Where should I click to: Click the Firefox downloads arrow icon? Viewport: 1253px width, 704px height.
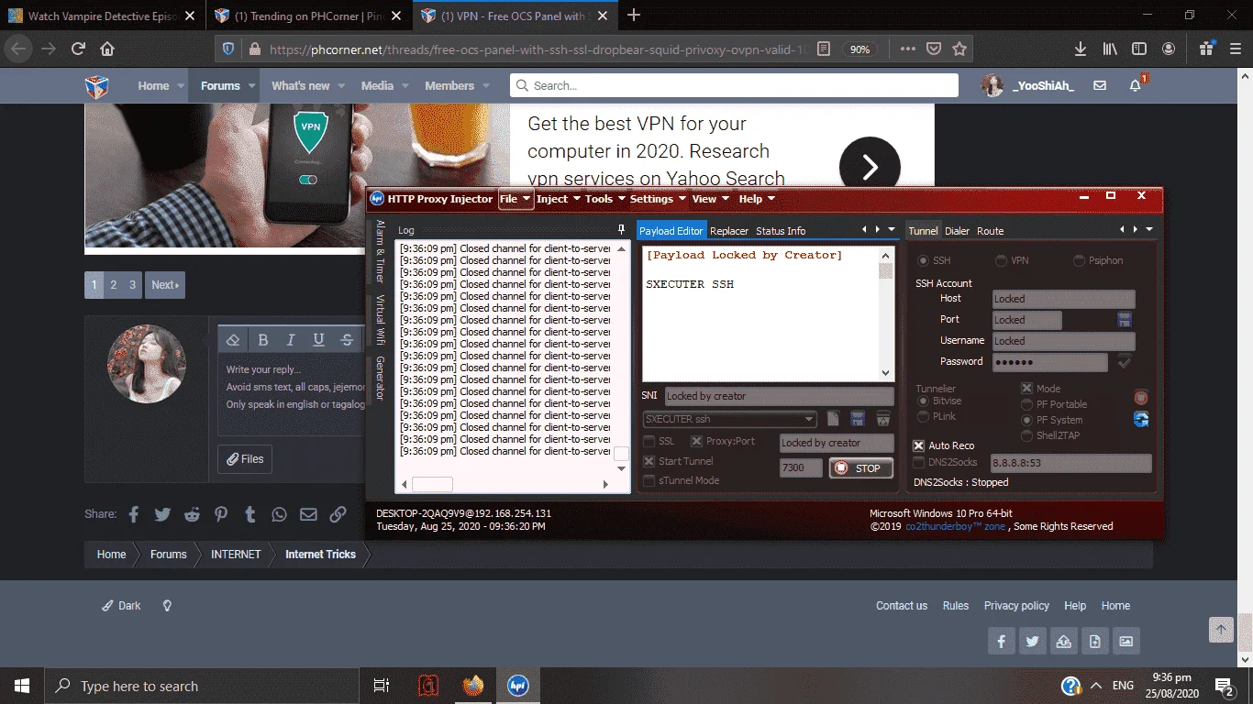pyautogui.click(x=1081, y=49)
